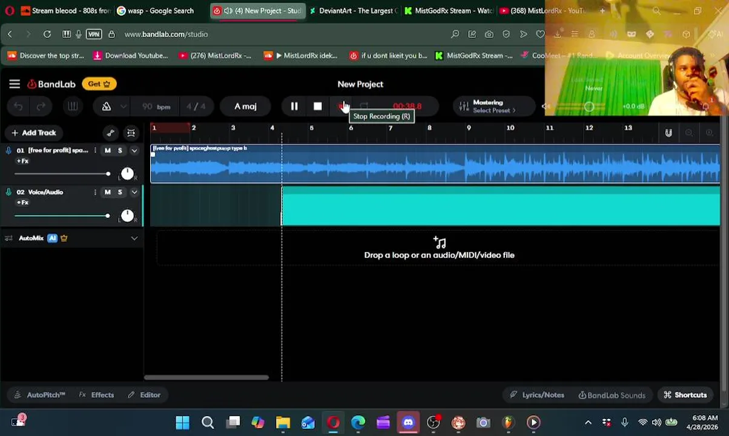This screenshot has height=436, width=729.
Task: Click the BandLab logo
Action: (51, 84)
